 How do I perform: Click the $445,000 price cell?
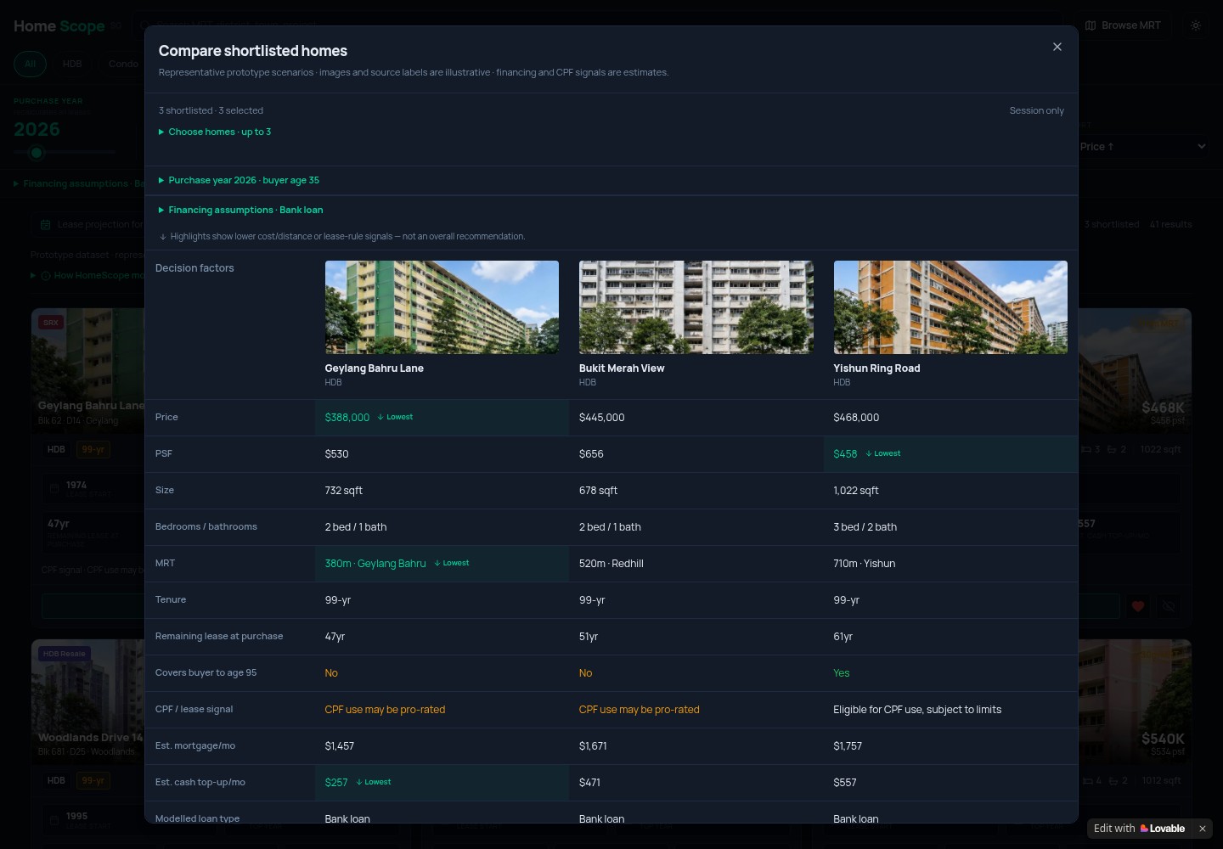696,418
